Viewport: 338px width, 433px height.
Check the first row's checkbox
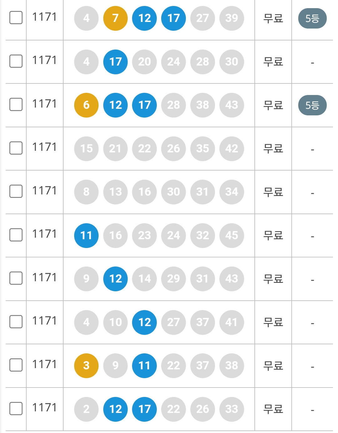pos(16,18)
